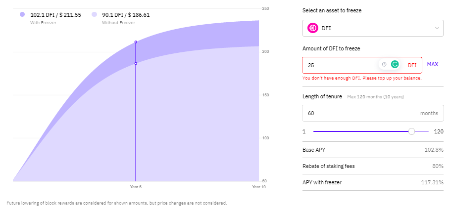Click the red DFI unit label
450x209 pixels.
pyautogui.click(x=412, y=65)
